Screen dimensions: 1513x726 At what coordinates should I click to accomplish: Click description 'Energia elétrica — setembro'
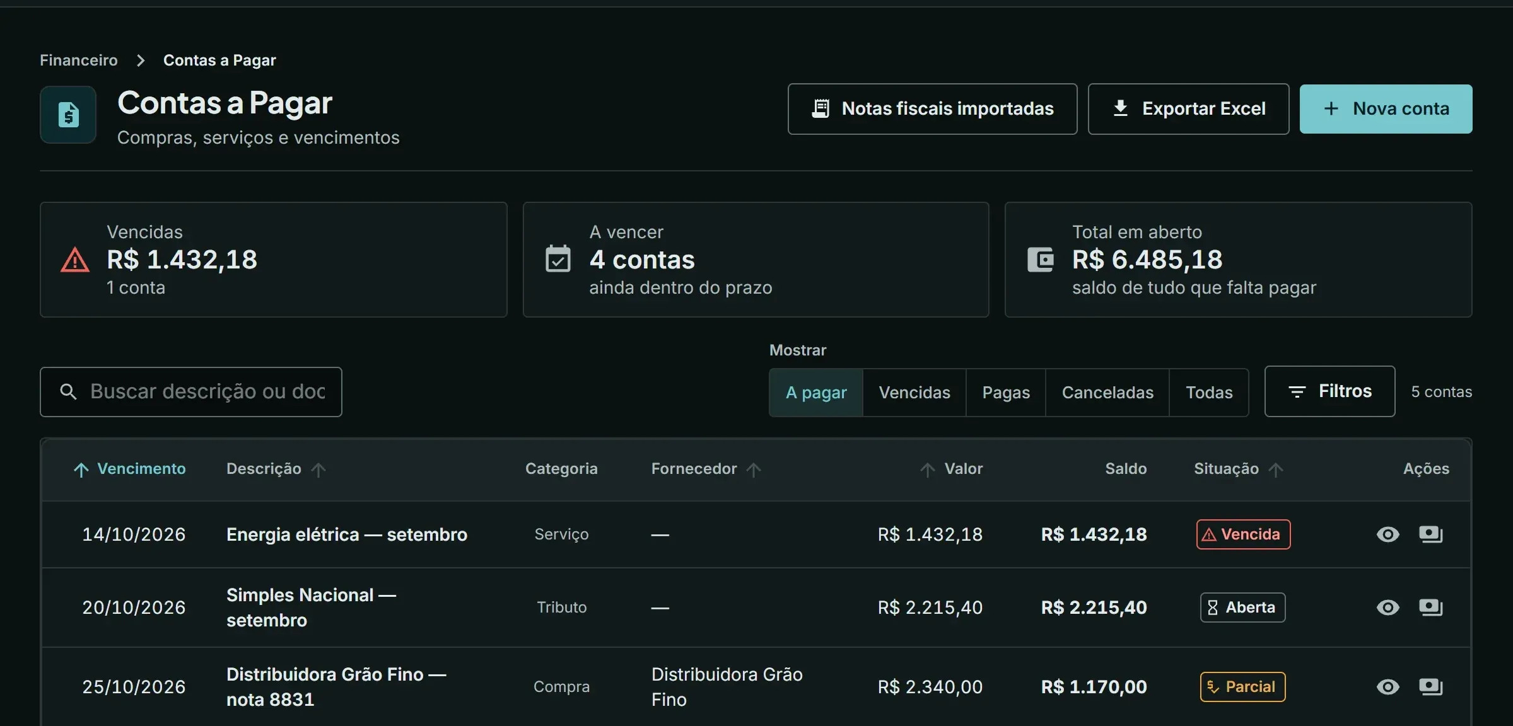(x=347, y=534)
